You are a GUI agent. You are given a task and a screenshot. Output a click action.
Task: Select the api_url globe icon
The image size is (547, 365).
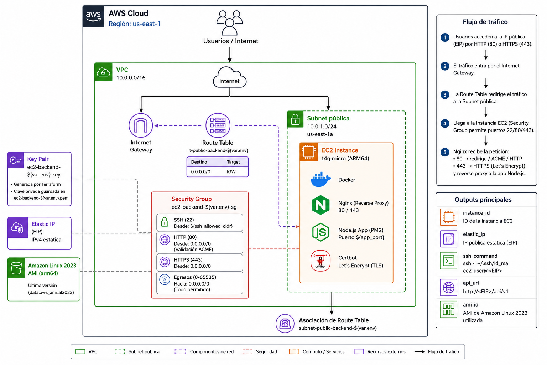[x=449, y=287]
